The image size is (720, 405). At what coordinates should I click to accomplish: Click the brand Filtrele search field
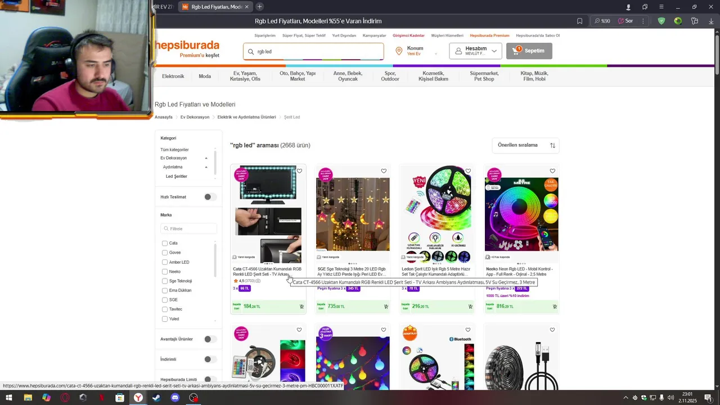pos(188,228)
